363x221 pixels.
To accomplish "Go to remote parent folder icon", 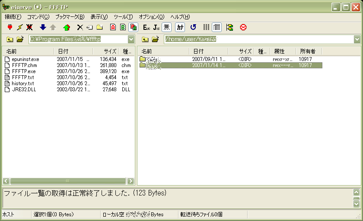I will [145, 39].
